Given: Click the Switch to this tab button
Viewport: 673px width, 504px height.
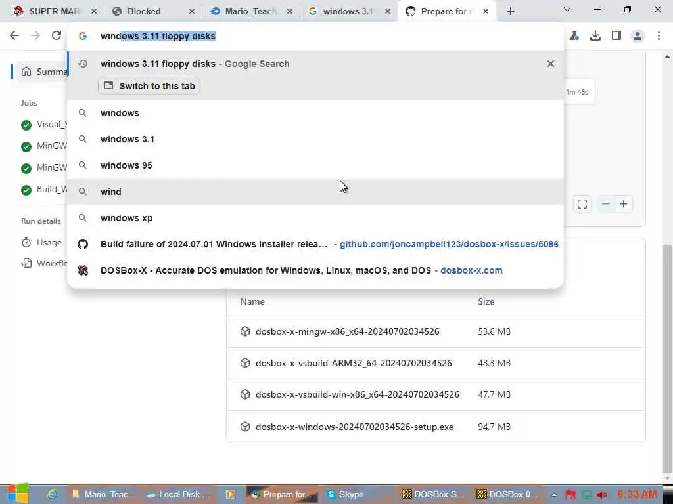Looking at the screenshot, I should pyautogui.click(x=149, y=86).
